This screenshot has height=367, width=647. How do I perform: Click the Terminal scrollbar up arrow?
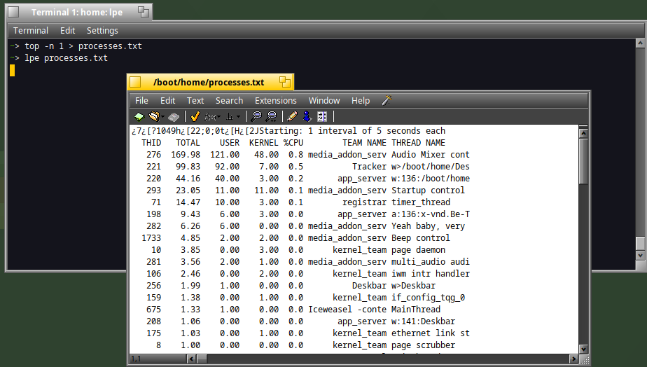click(640, 43)
